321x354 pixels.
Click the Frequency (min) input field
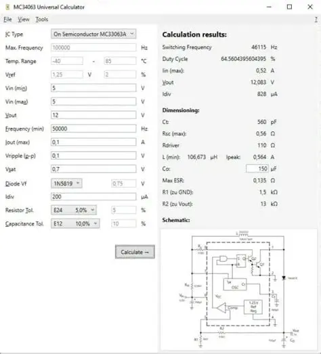tap(93, 129)
